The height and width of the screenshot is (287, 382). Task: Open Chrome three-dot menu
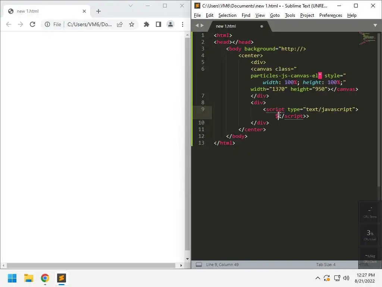(x=182, y=24)
